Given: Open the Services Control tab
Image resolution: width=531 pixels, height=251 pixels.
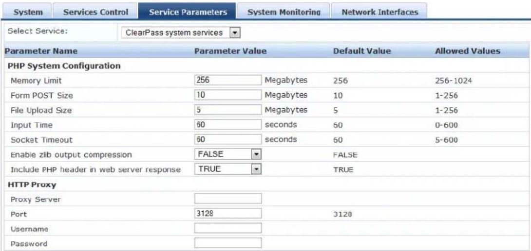Looking at the screenshot, I should tap(95, 12).
